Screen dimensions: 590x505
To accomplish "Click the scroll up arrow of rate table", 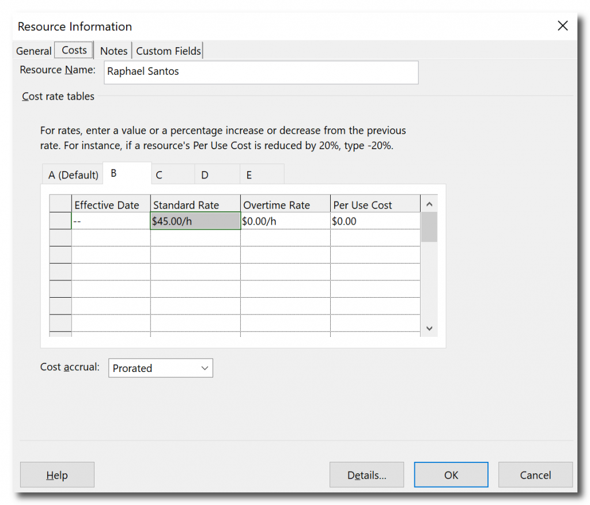I will pyautogui.click(x=429, y=204).
